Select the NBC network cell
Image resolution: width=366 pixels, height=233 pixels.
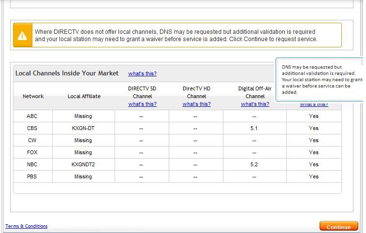(x=32, y=164)
